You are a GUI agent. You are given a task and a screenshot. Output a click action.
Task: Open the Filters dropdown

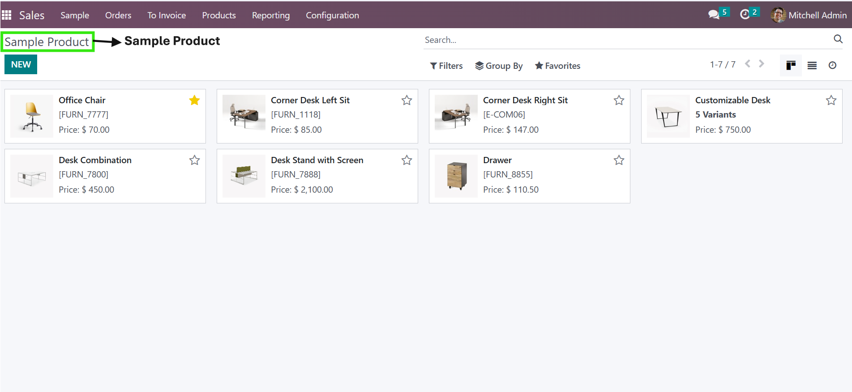coord(446,66)
